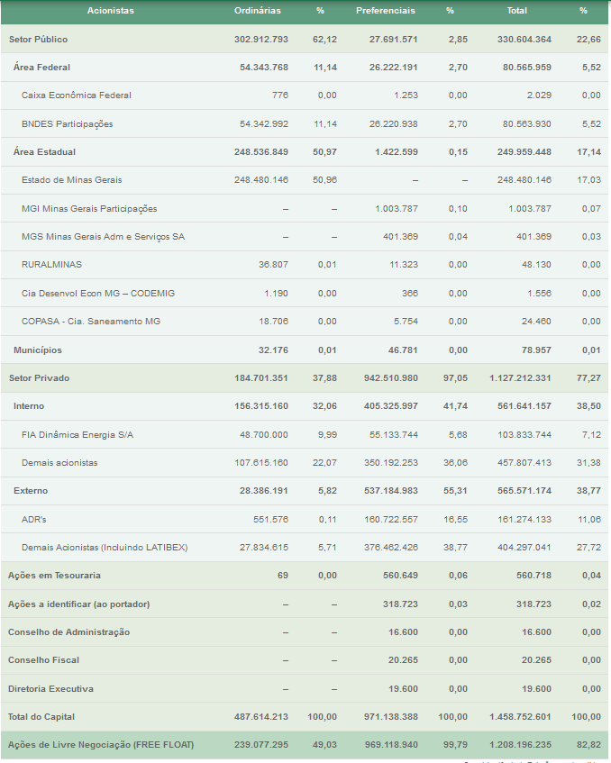The image size is (611, 763).
Task: Click the value 457.807.413 in Demais acionistas row
Action: click(x=524, y=463)
